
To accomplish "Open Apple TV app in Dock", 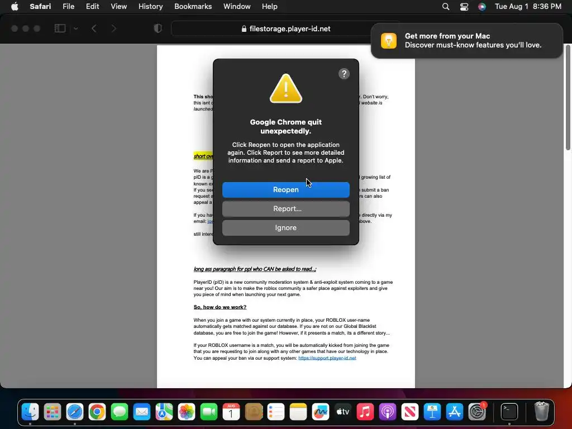I will tap(342, 412).
